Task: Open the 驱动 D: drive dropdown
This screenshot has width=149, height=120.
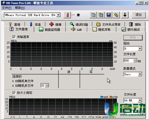Action: click(x=140, y=48)
